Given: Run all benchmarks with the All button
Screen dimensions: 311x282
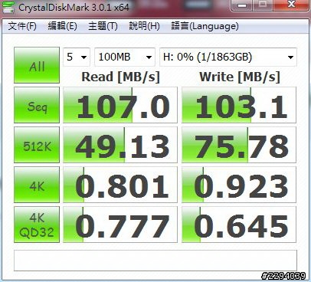Looking at the screenshot, I should coord(37,65).
